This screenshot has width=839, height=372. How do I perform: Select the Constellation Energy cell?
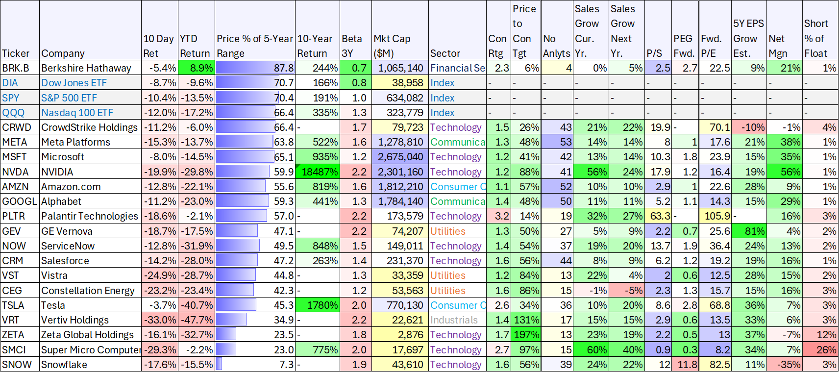91,290
